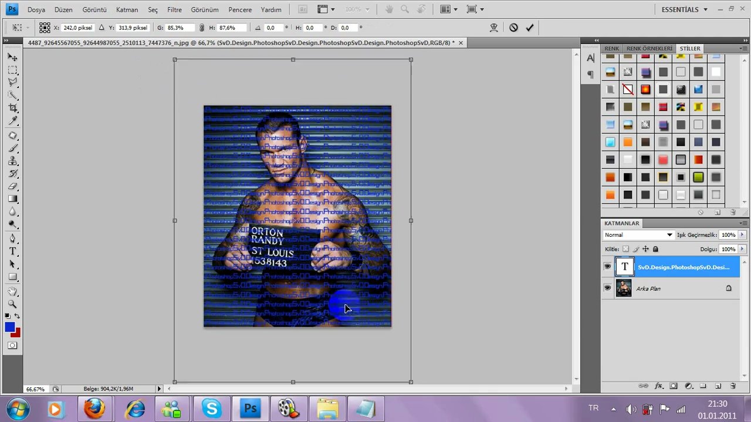Open the blend mode Normal dropdown
751x422 pixels.
click(x=638, y=235)
